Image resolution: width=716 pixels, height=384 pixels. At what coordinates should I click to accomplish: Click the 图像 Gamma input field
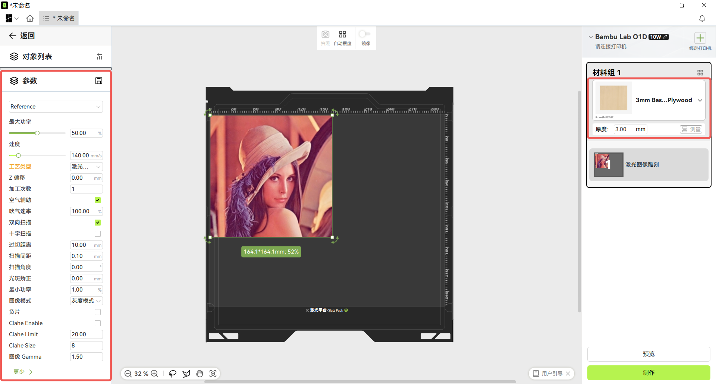tap(87, 357)
